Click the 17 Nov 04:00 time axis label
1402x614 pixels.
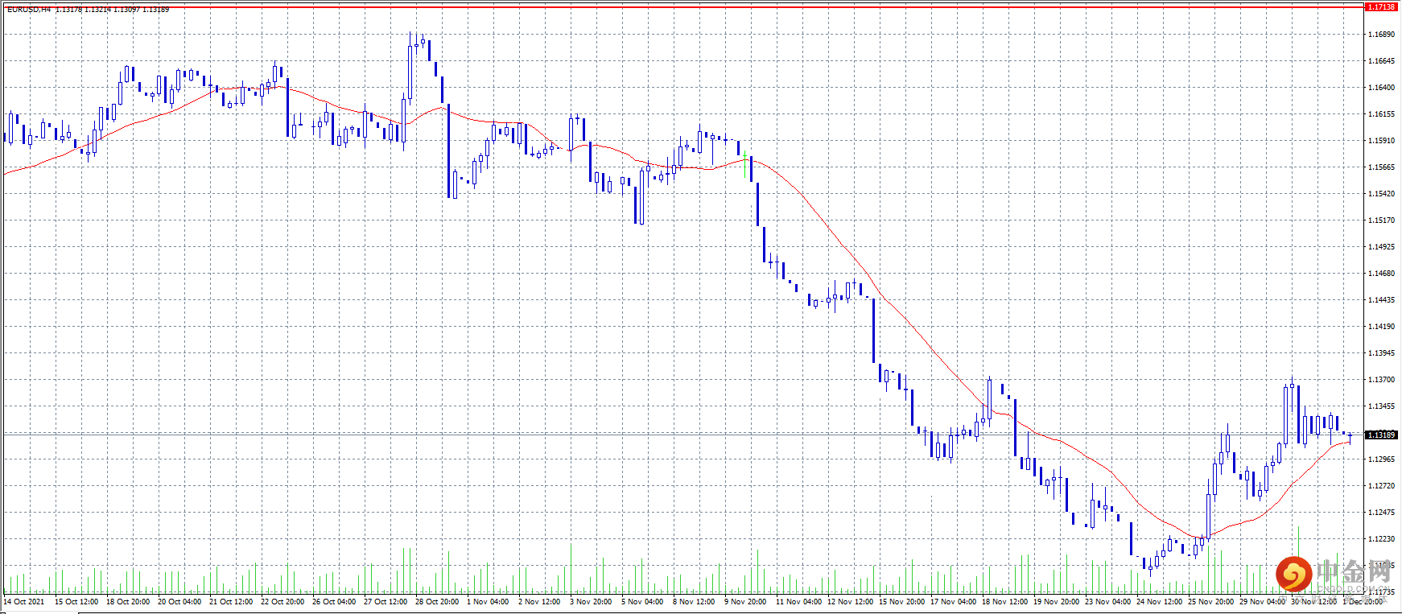tap(954, 602)
